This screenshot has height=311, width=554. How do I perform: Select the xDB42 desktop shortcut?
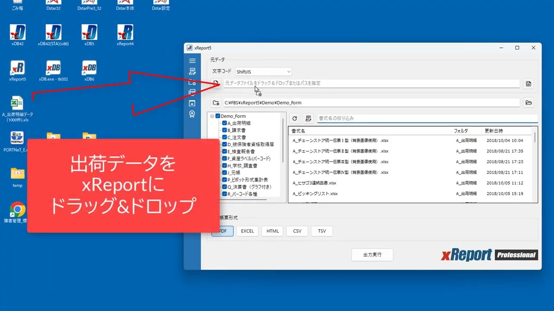(x=18, y=35)
